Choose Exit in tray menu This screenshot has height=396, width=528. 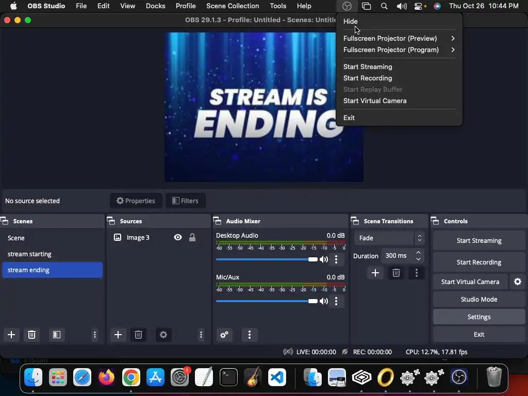click(x=399, y=118)
